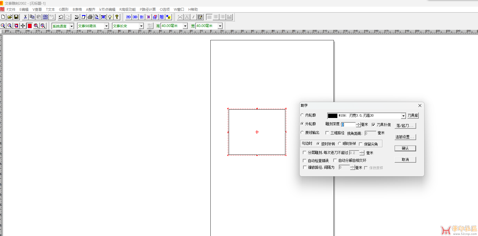Click the red square fill icon
This screenshot has width=478, height=236.
[30, 26]
